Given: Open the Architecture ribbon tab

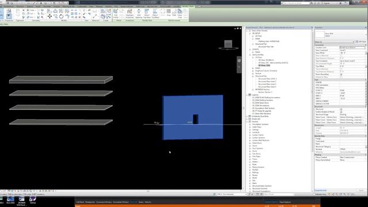Looking at the screenshot, I should (9, 6).
